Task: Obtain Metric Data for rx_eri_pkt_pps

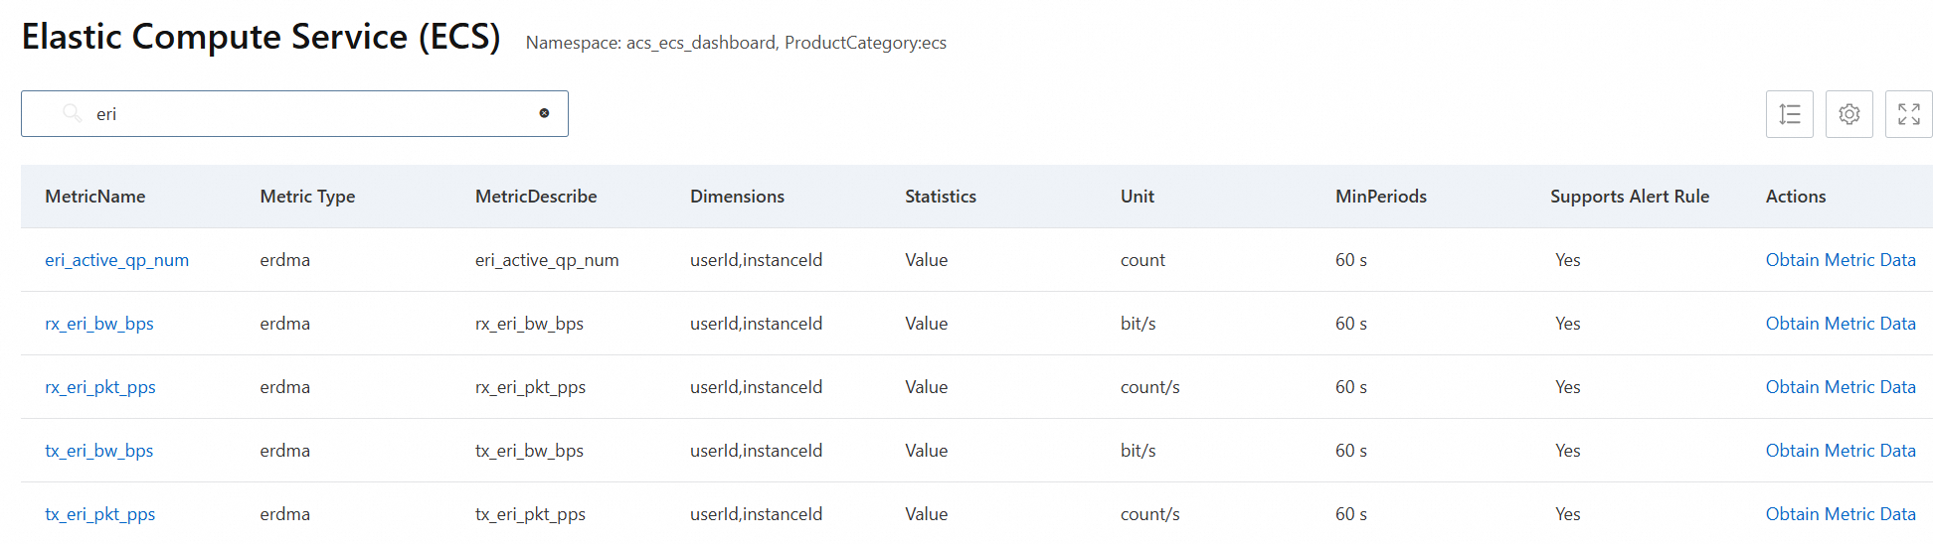Action: (x=1840, y=387)
